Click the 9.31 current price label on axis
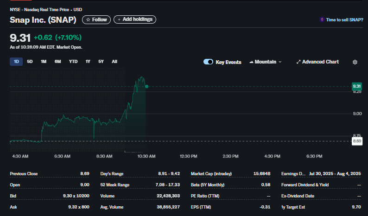Viewport: 368px width, 216px height. 357,86
